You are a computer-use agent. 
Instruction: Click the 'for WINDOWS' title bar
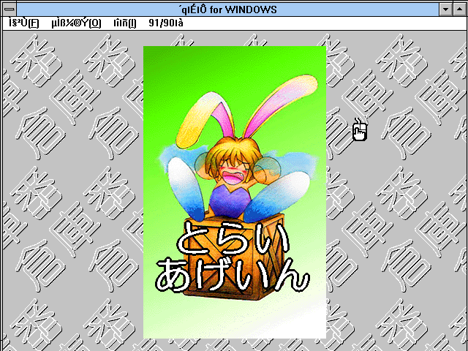coord(228,10)
